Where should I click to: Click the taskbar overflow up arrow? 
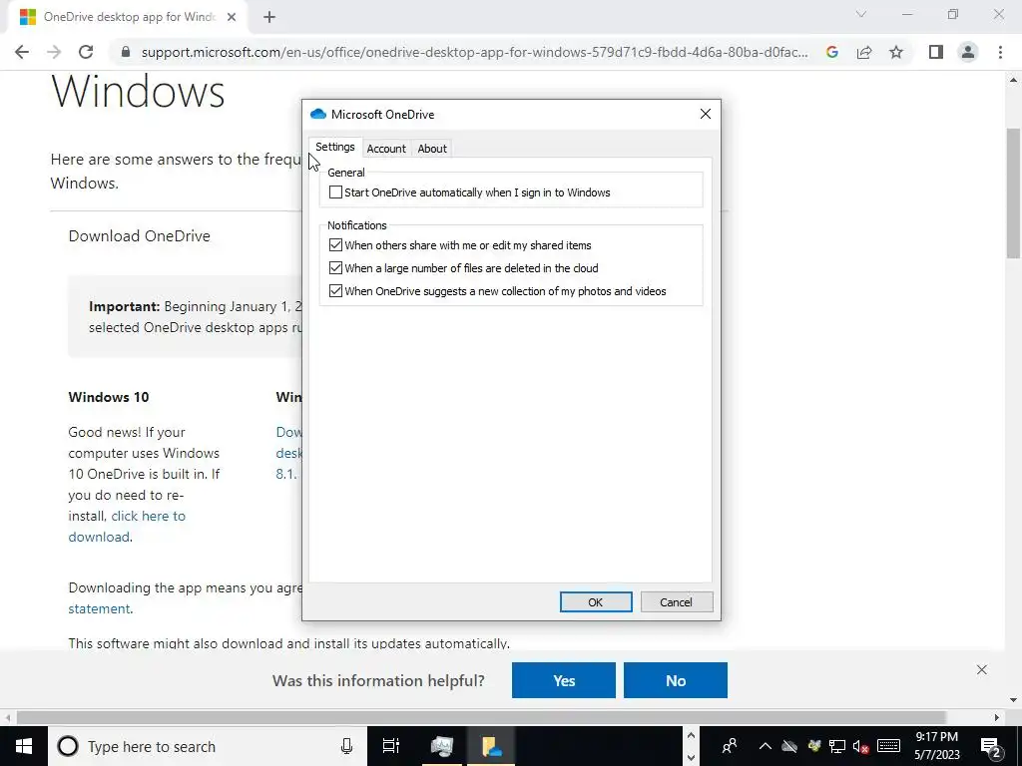[691, 736]
